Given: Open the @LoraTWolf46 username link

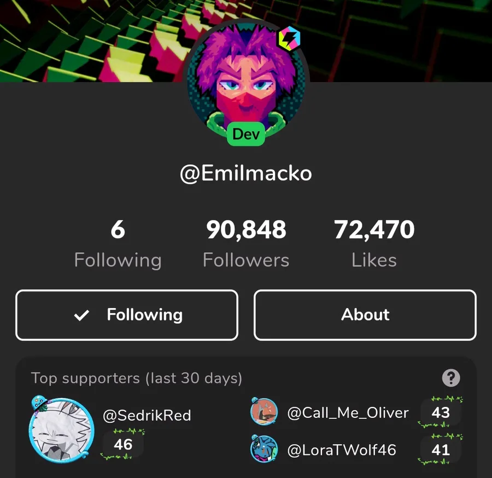Looking at the screenshot, I should [342, 450].
